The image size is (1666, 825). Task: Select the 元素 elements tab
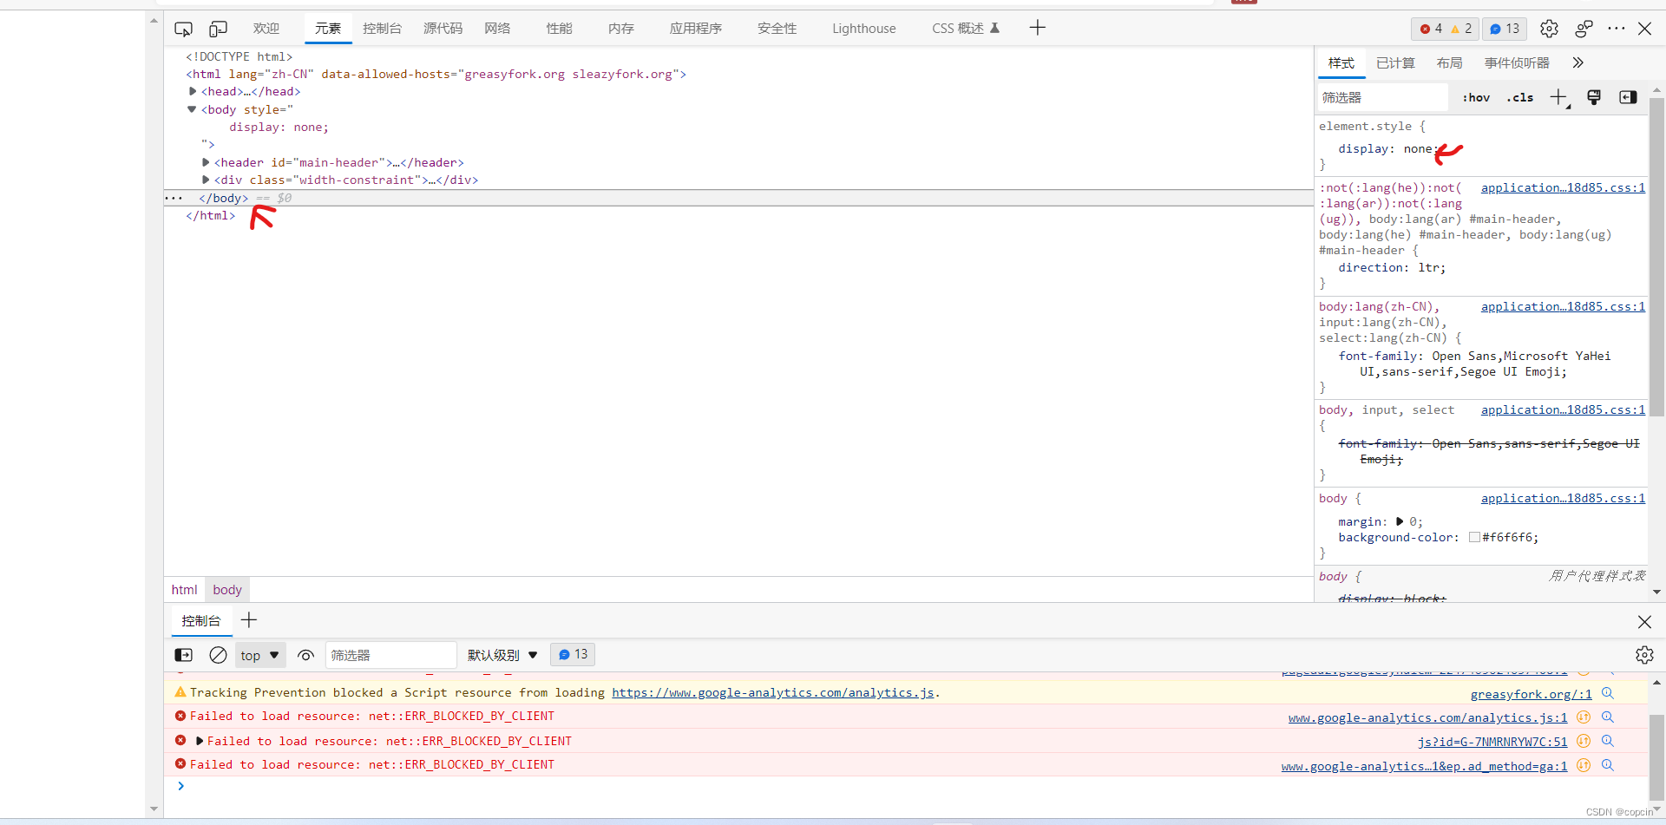click(x=328, y=29)
